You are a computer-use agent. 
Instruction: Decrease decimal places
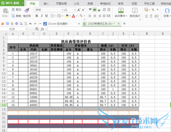[151, 16]
